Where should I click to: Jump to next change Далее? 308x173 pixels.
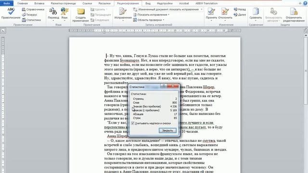coord(240,15)
